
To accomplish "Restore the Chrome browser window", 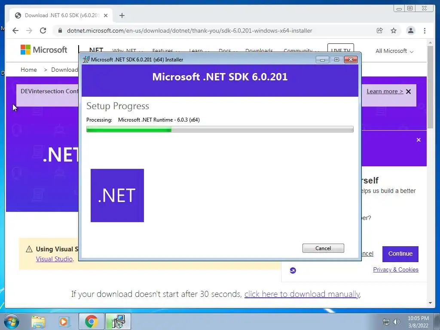I will pyautogui.click(x=410, y=9).
